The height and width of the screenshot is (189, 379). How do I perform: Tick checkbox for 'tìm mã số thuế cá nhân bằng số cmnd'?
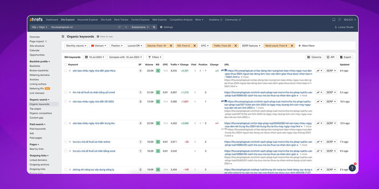[x=66, y=92]
